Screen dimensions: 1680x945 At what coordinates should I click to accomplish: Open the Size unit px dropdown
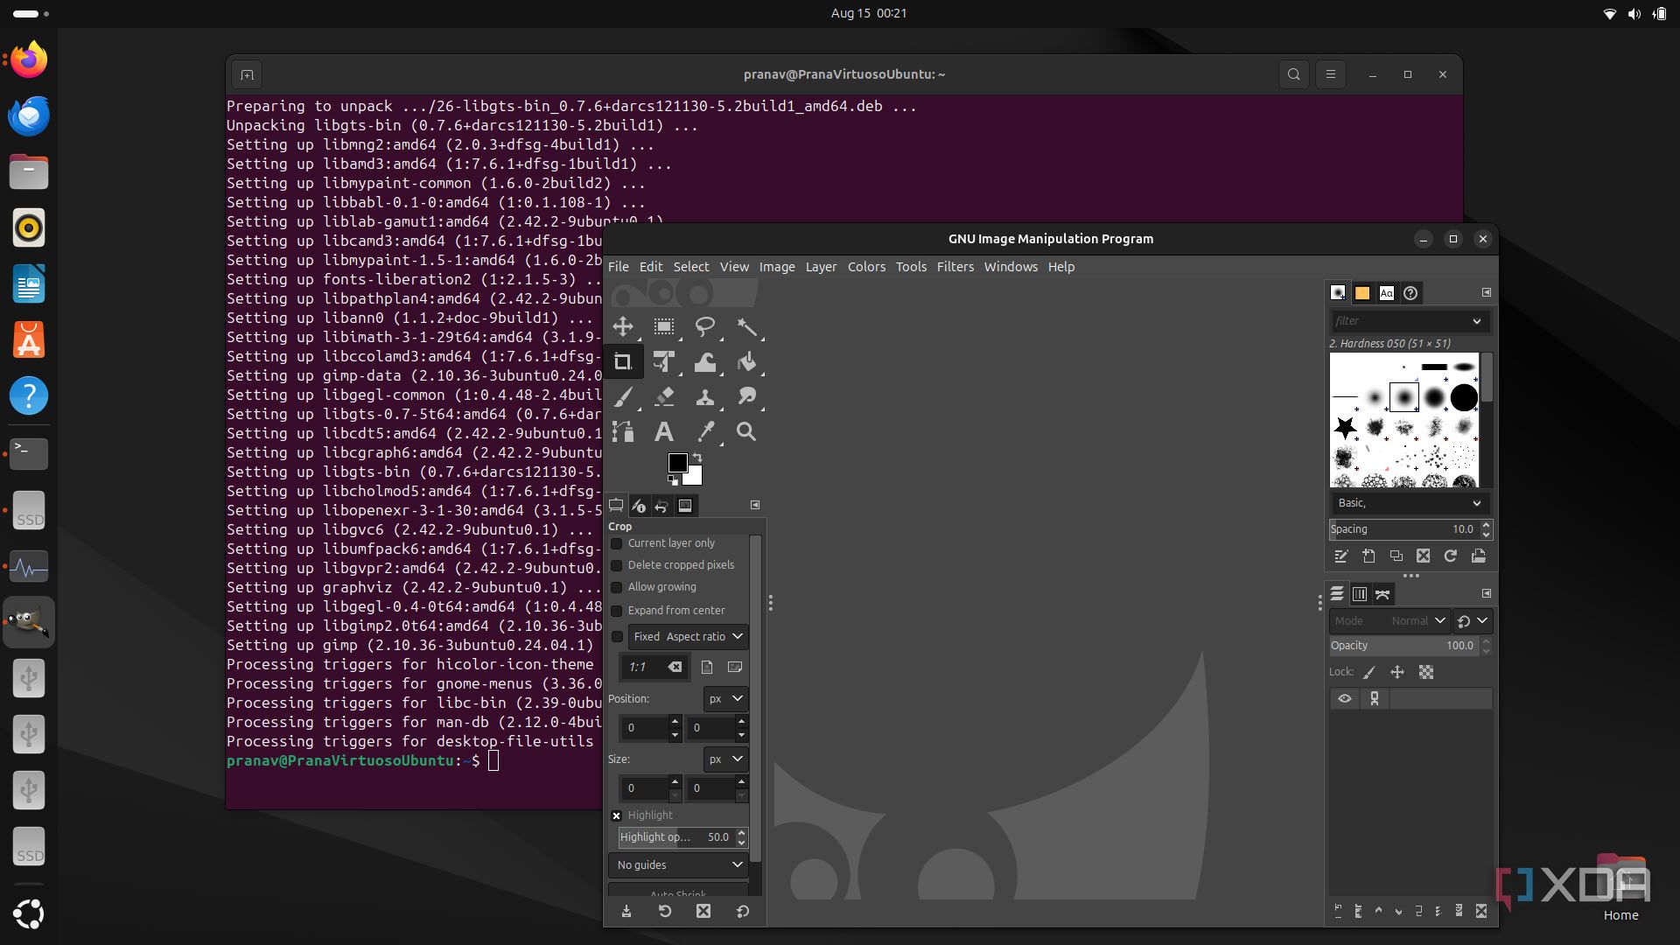coord(725,759)
